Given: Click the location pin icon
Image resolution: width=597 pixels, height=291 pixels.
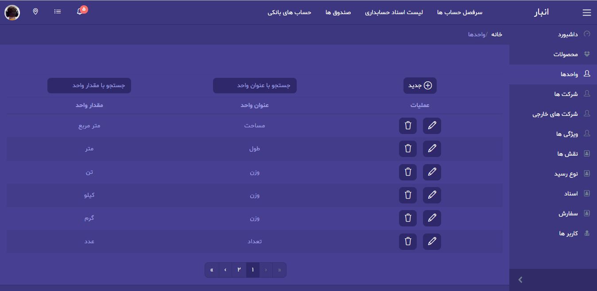Looking at the screenshot, I should (x=35, y=11).
